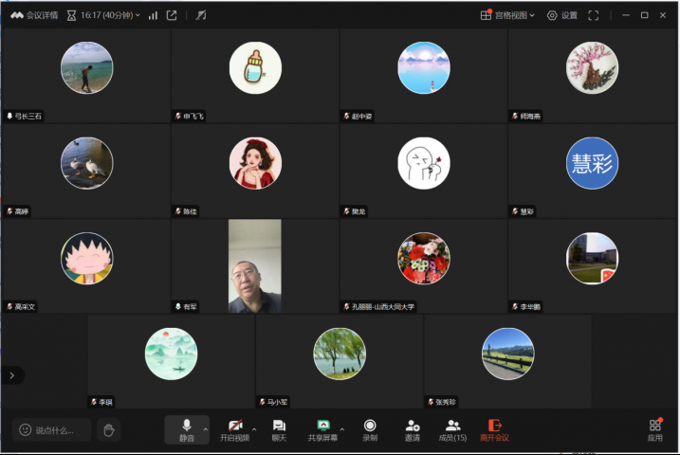680x455 pixels.
Task: Select 有军's live video tile
Action: pos(255,265)
